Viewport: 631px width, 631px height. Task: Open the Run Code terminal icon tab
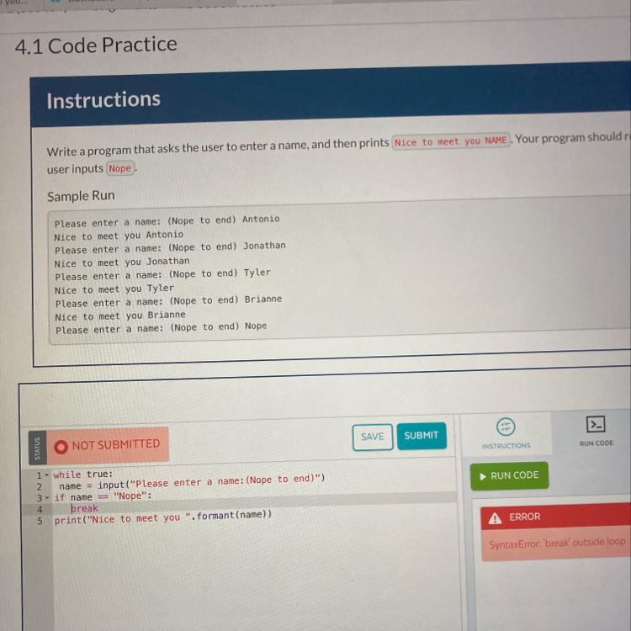point(596,424)
